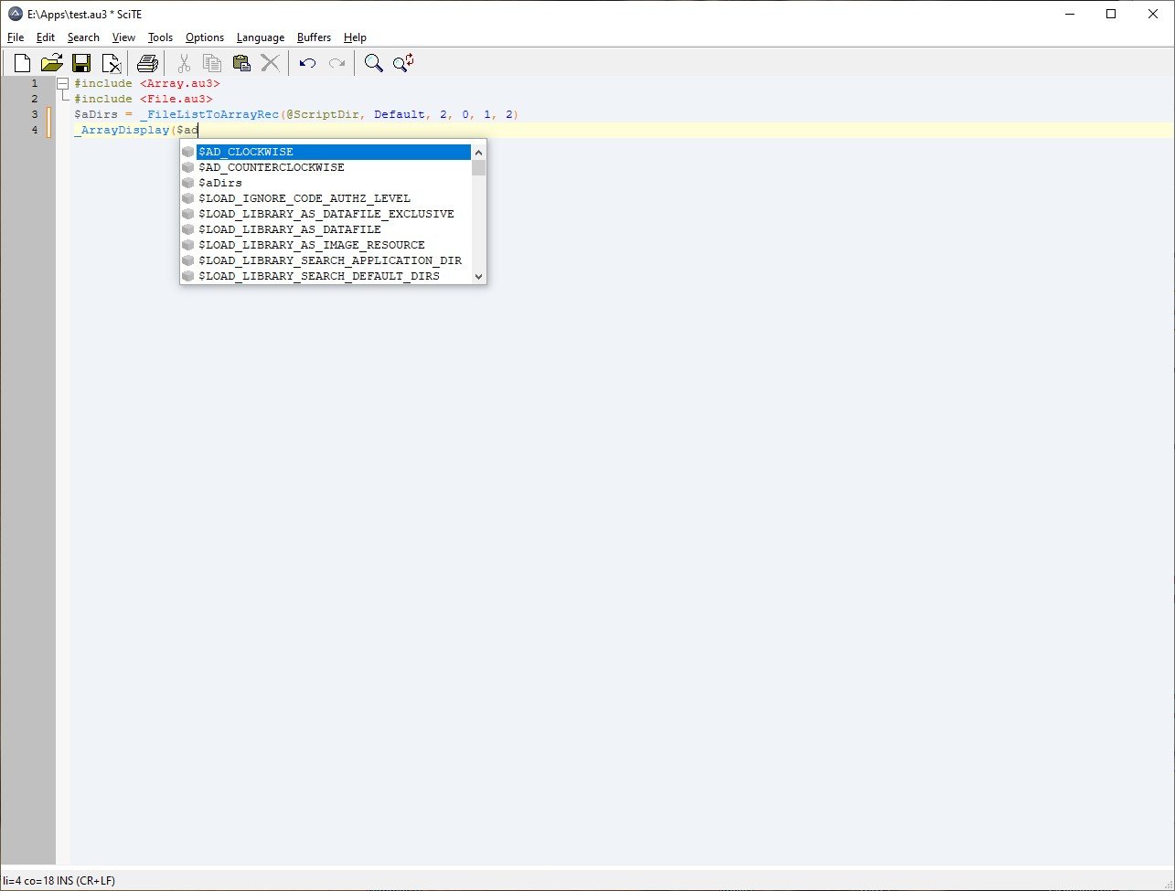Paste clipboard contents using the toolbar icon
Image resolution: width=1175 pixels, height=891 pixels.
[241, 63]
